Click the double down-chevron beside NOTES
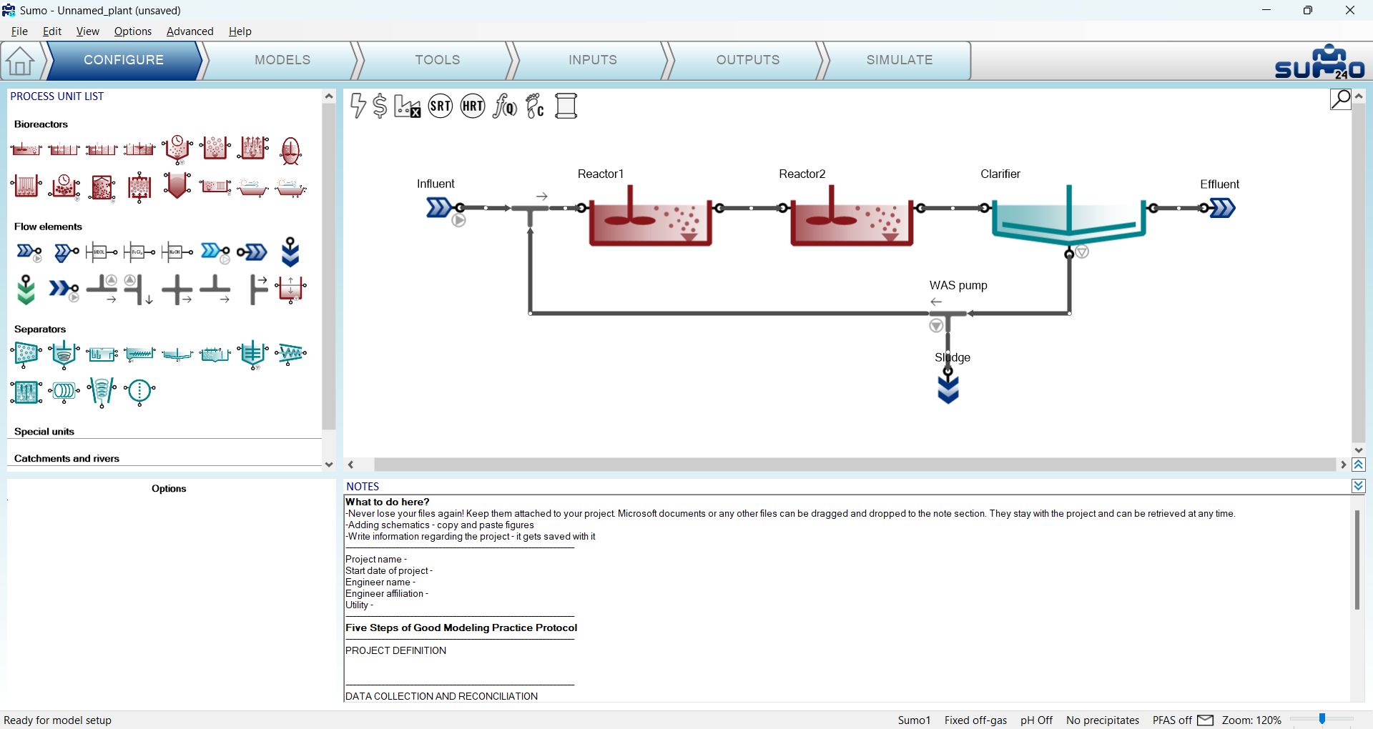1373x729 pixels. 1359,486
